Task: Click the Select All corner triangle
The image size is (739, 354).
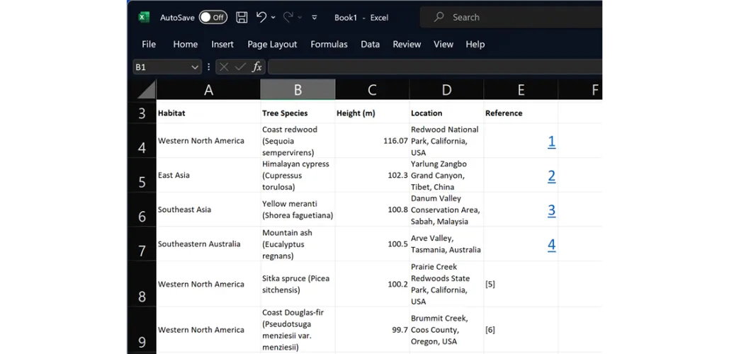Action: (x=147, y=89)
